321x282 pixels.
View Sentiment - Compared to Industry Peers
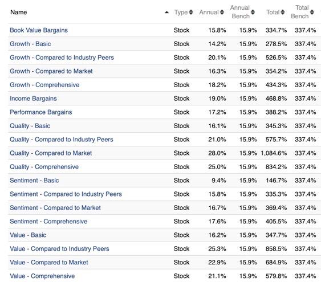click(66, 194)
